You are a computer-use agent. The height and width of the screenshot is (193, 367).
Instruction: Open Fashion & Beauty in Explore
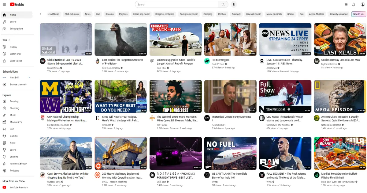click(x=16, y=164)
